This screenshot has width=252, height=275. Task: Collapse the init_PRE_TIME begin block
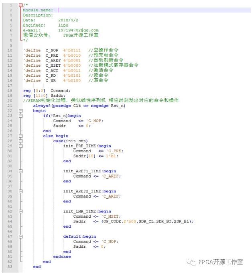tap(21, 146)
